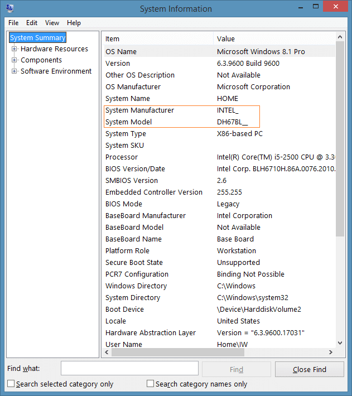The width and height of the screenshot is (352, 396).
Task: Click the horizontal scrollbar left arrow
Action: click(107, 352)
